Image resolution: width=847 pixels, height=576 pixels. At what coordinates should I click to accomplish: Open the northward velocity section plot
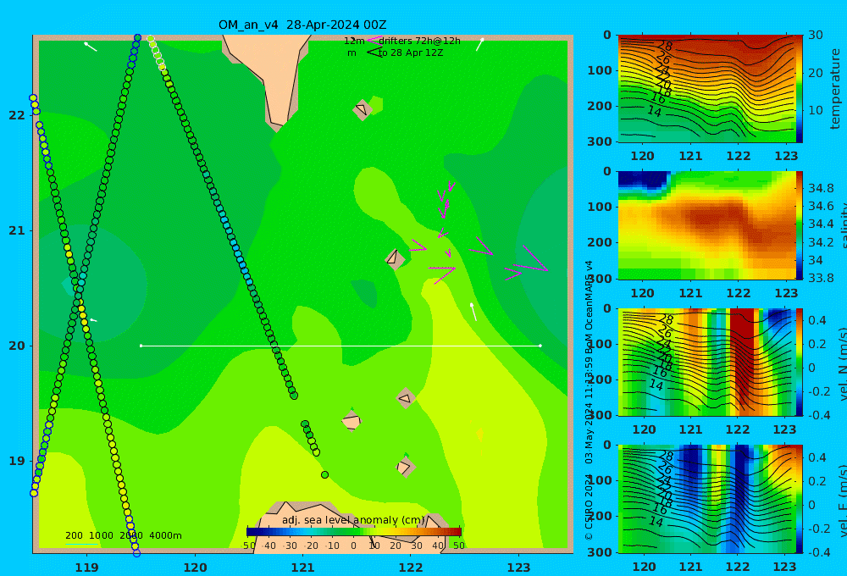(x=706, y=362)
